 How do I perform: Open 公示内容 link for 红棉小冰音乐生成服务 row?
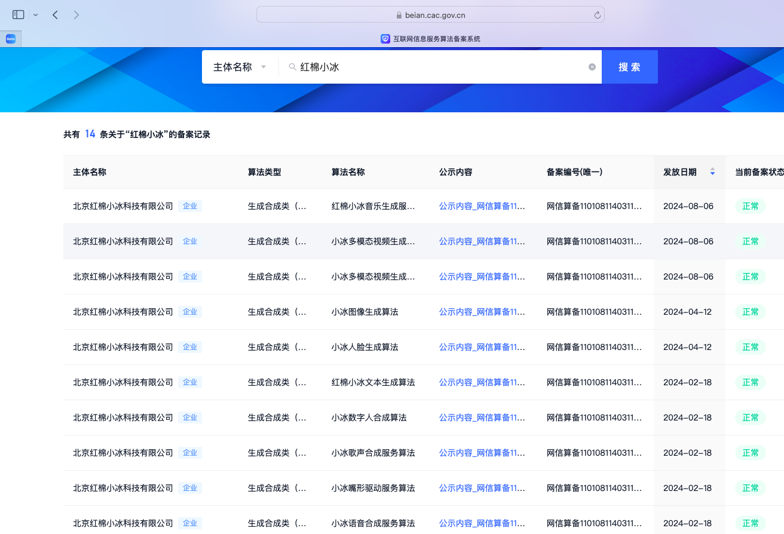pyautogui.click(x=482, y=206)
